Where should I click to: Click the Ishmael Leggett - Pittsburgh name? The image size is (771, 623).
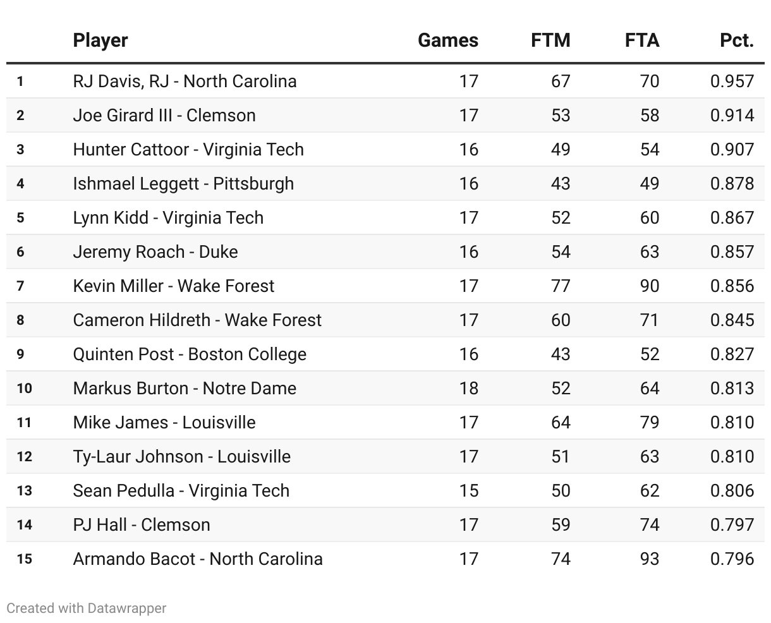(x=183, y=184)
